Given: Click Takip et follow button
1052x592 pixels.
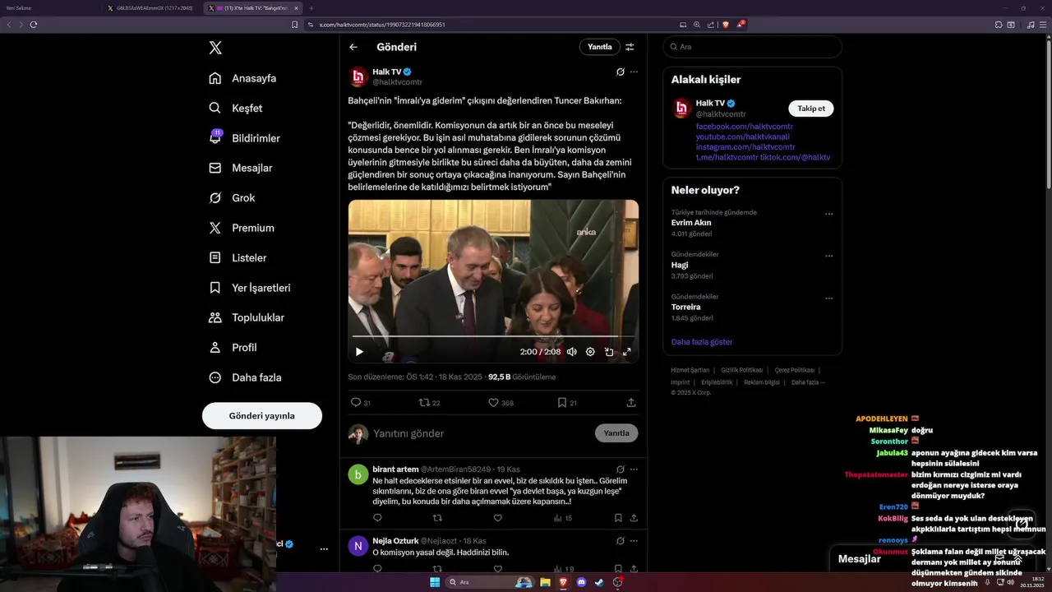Looking at the screenshot, I should point(811,109).
